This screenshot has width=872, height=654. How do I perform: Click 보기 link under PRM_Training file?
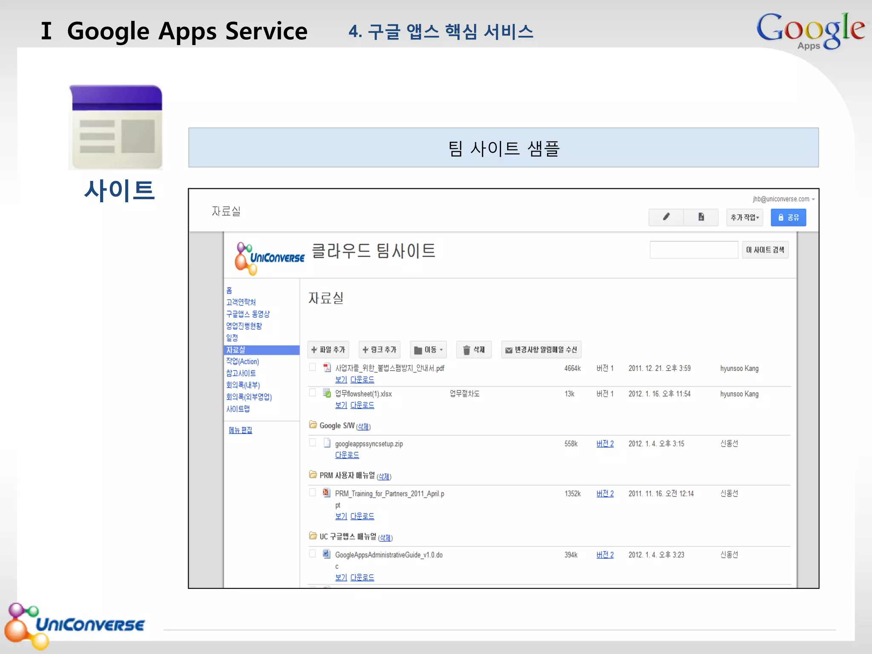[341, 516]
